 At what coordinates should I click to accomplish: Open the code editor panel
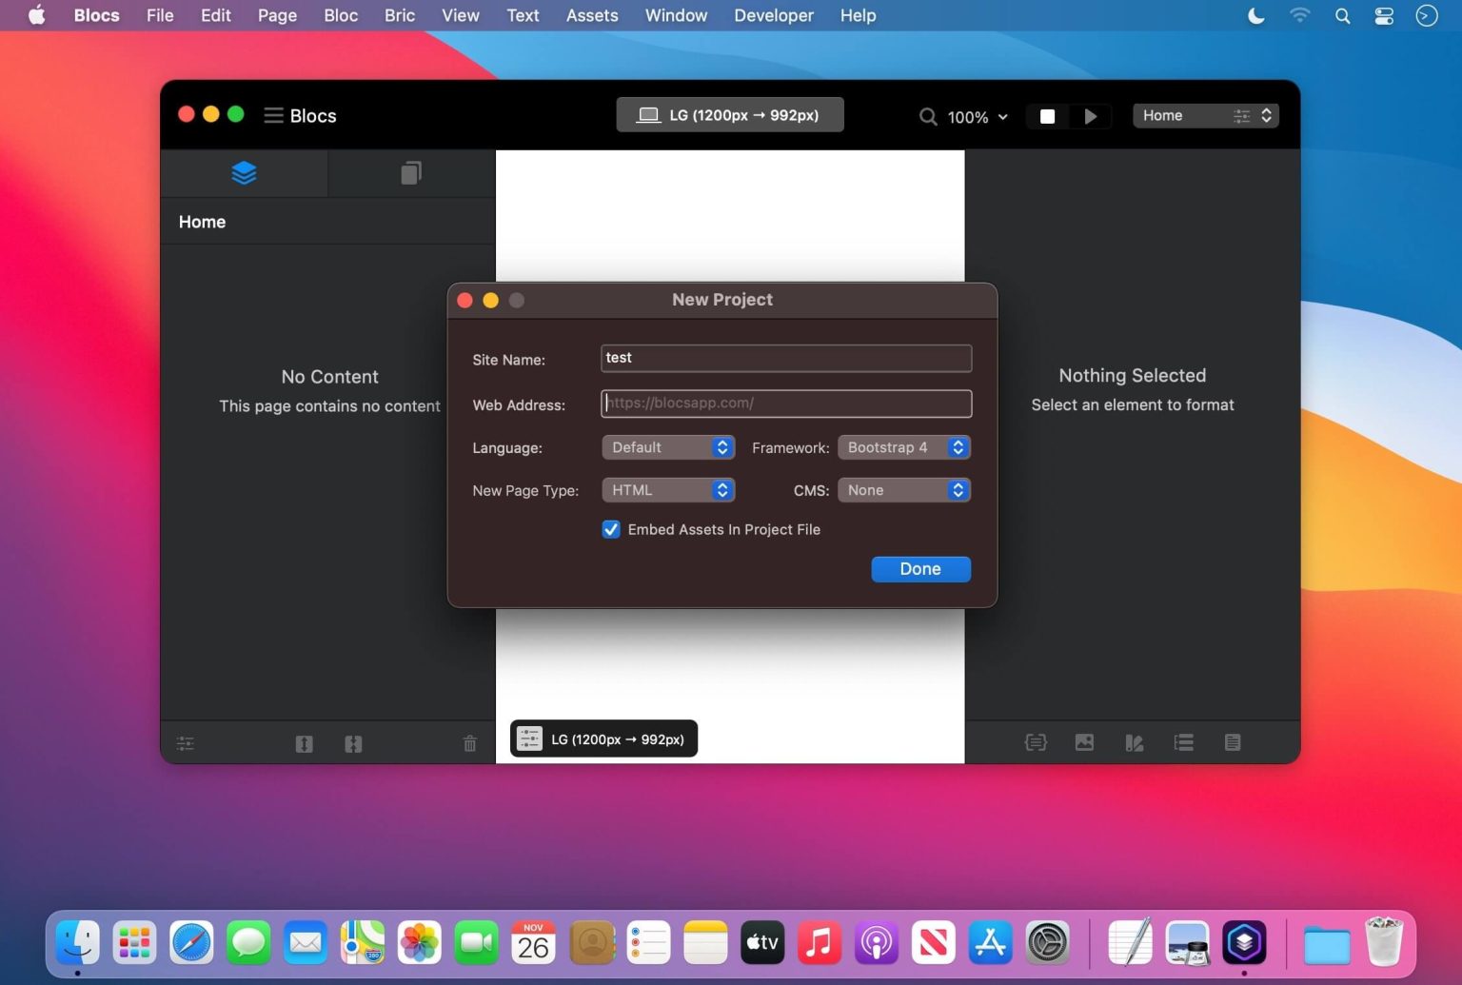(x=1036, y=742)
